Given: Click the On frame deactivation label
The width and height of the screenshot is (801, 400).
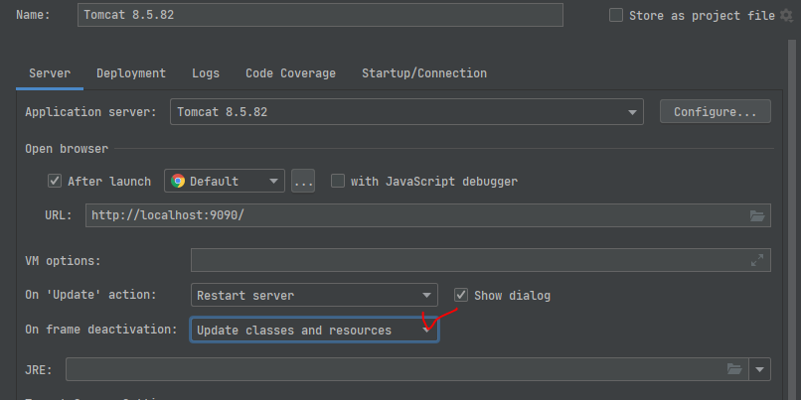Looking at the screenshot, I should coord(101,330).
